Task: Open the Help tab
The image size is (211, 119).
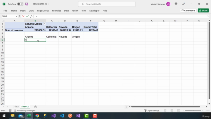Action: point(105,11)
